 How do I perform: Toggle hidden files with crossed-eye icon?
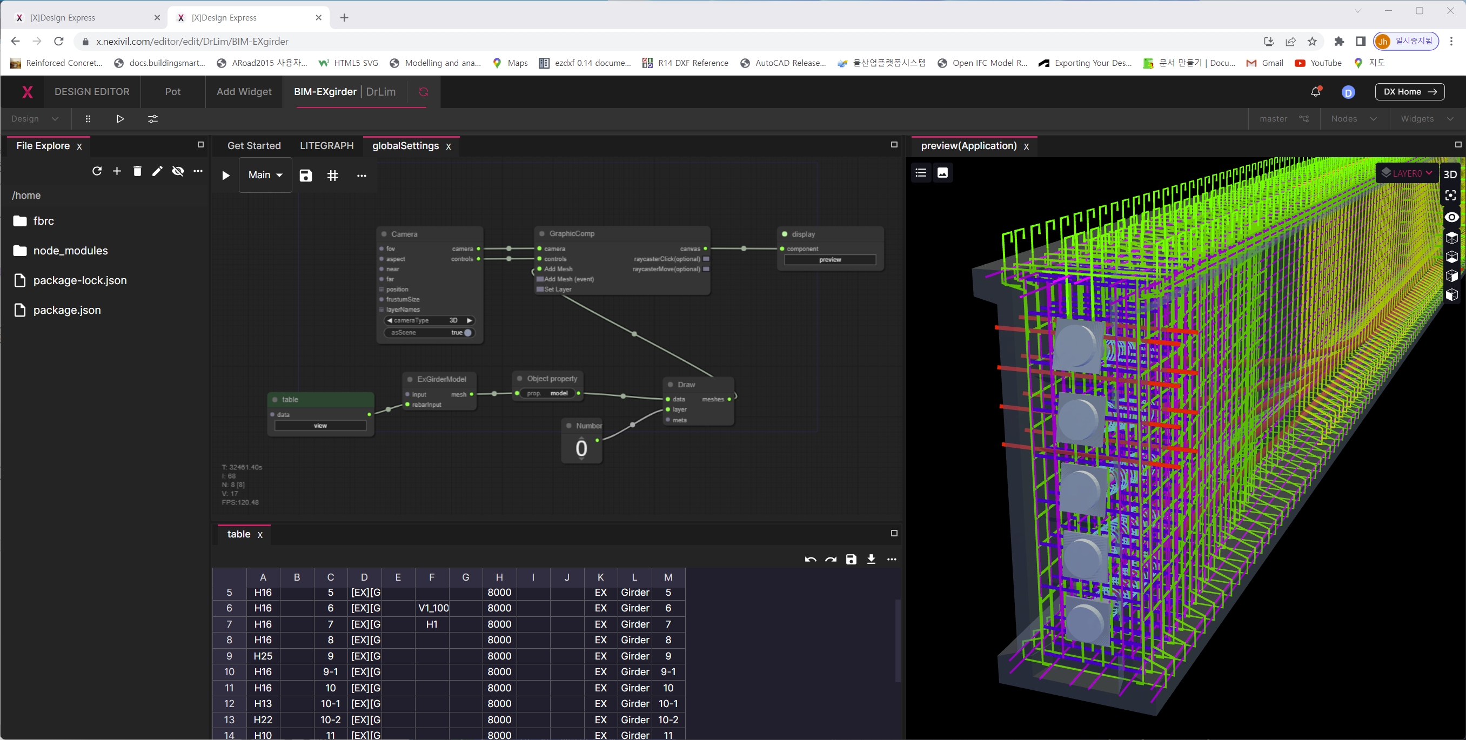click(x=178, y=171)
